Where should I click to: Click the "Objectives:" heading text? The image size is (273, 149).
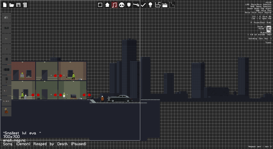(x=266, y=32)
